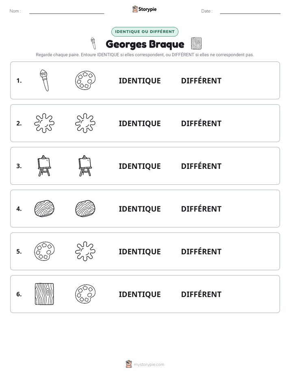
Task: Click the paint palette icon in row 1
Action: tap(85, 80)
